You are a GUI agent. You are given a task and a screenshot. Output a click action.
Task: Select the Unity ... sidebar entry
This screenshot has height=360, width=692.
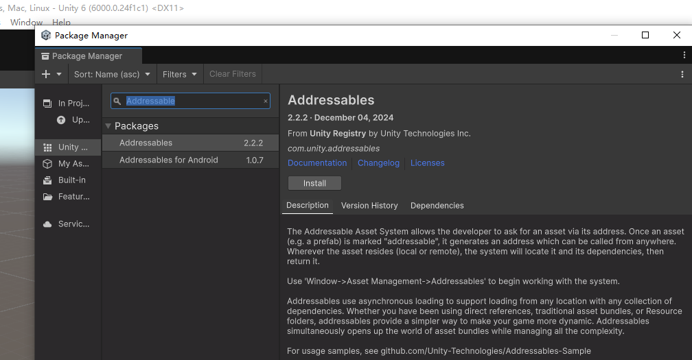tap(69, 147)
